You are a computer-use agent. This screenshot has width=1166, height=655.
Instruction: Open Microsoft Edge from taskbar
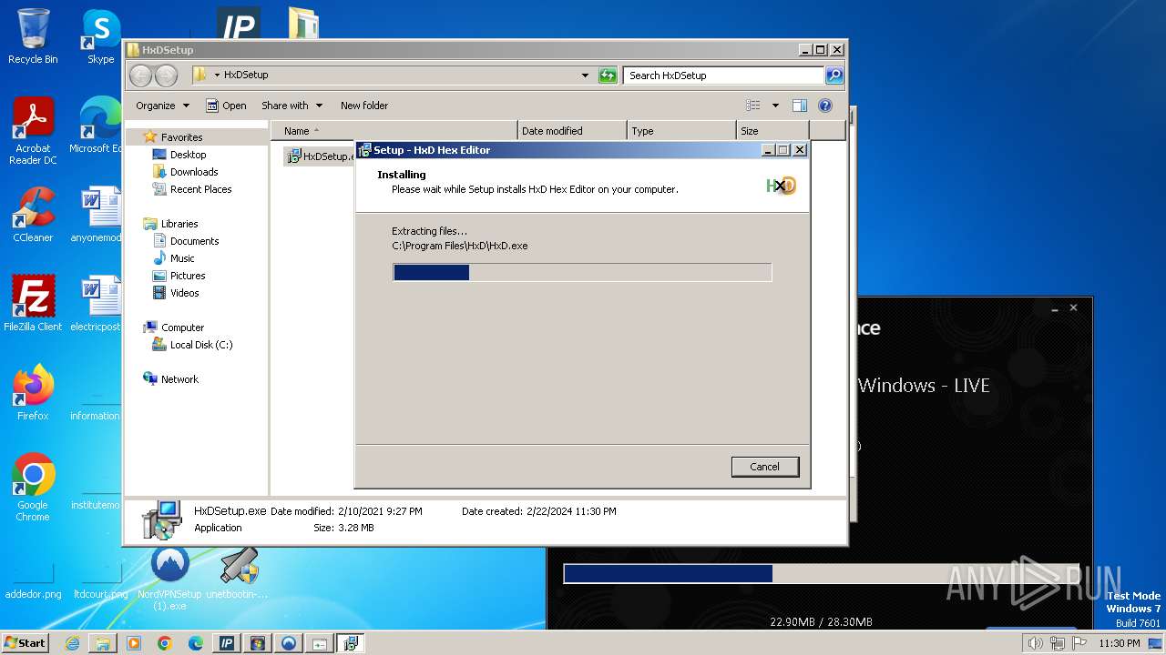click(196, 643)
